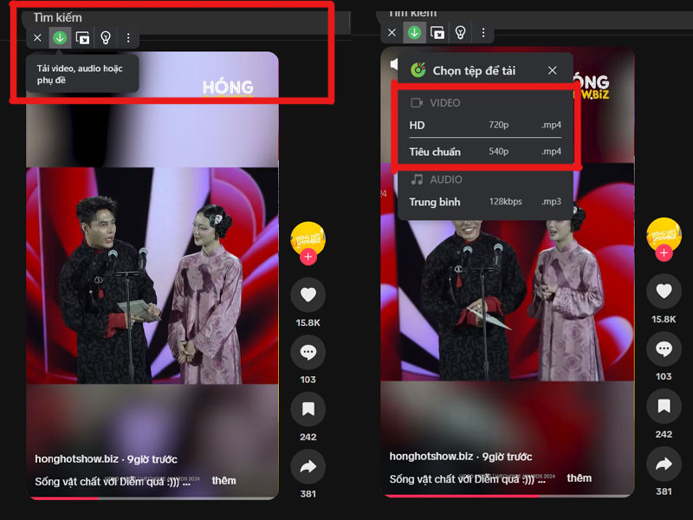Screen dimensions: 693x520
Task: Open the yellow profile avatar in right screenshot
Action: point(664,235)
